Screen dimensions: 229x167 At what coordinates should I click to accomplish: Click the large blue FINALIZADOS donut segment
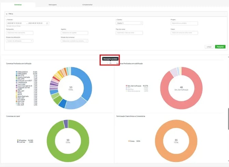(86, 82)
